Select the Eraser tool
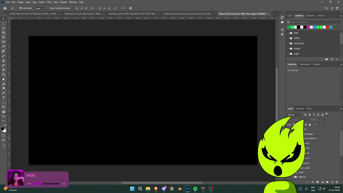Viewport: 343px width, 193px height. tap(3, 70)
